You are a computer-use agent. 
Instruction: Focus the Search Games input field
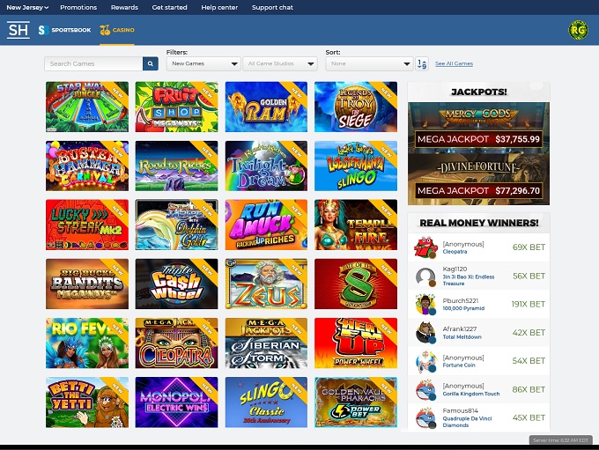click(93, 63)
